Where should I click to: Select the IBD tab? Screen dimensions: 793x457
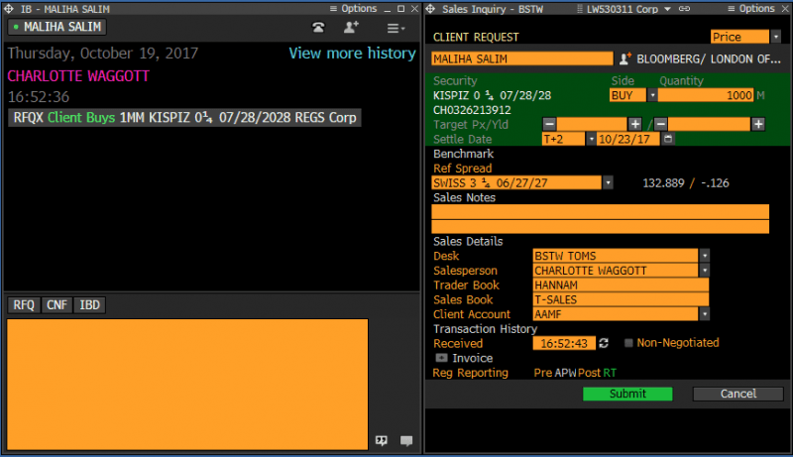pos(89,305)
